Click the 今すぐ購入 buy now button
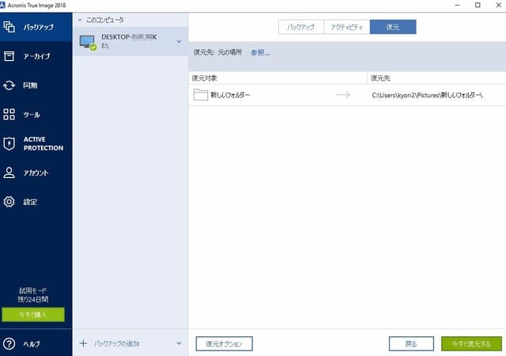The height and width of the screenshot is (356, 506). click(32, 314)
